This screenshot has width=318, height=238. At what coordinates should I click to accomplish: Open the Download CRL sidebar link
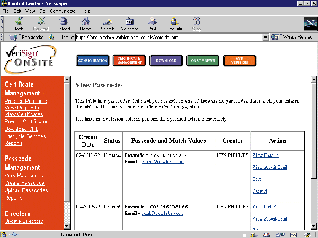click(21, 129)
